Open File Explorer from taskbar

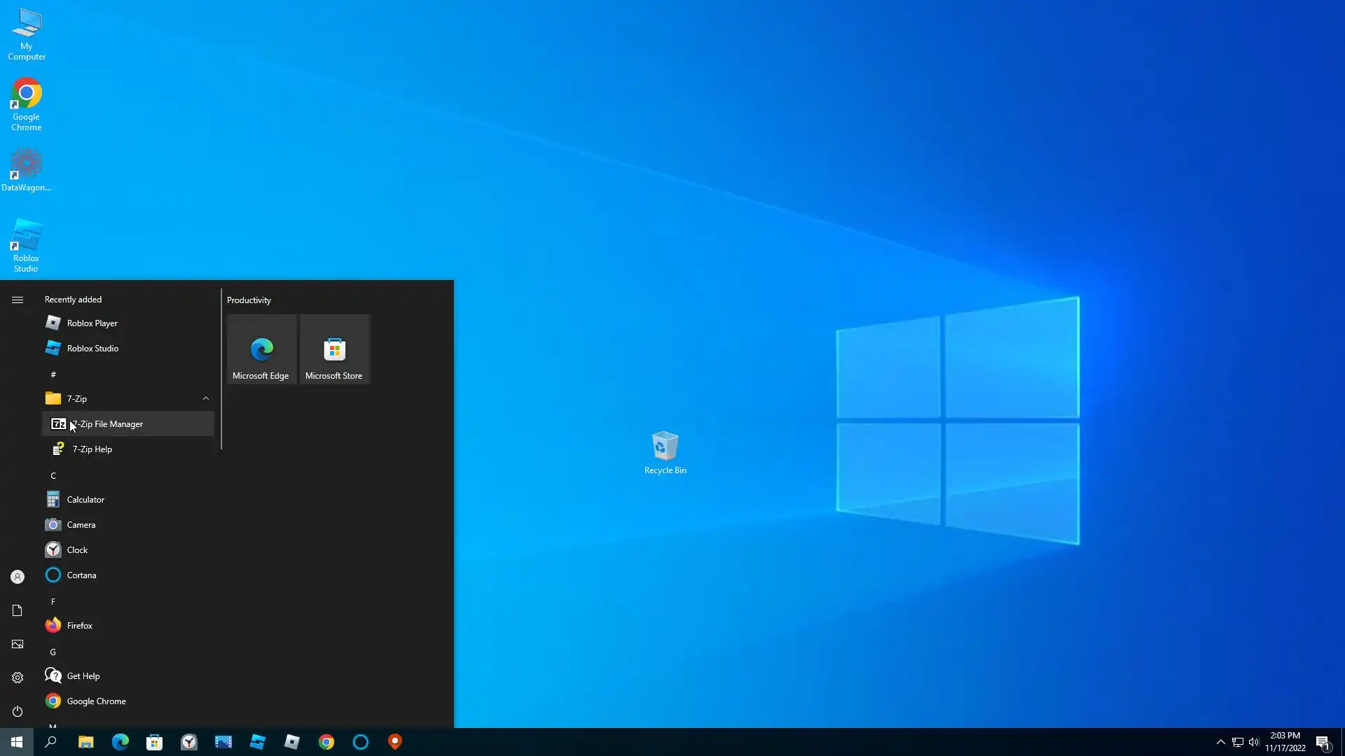click(x=86, y=742)
